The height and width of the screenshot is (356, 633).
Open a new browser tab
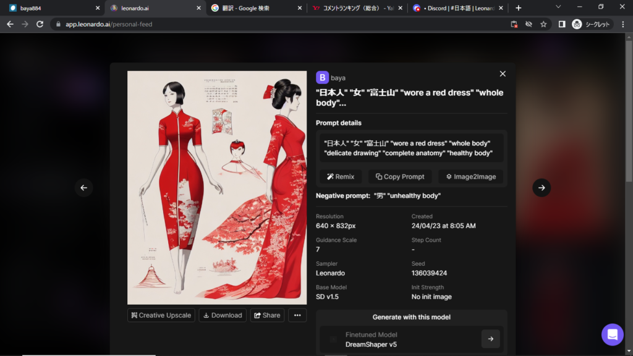click(518, 8)
